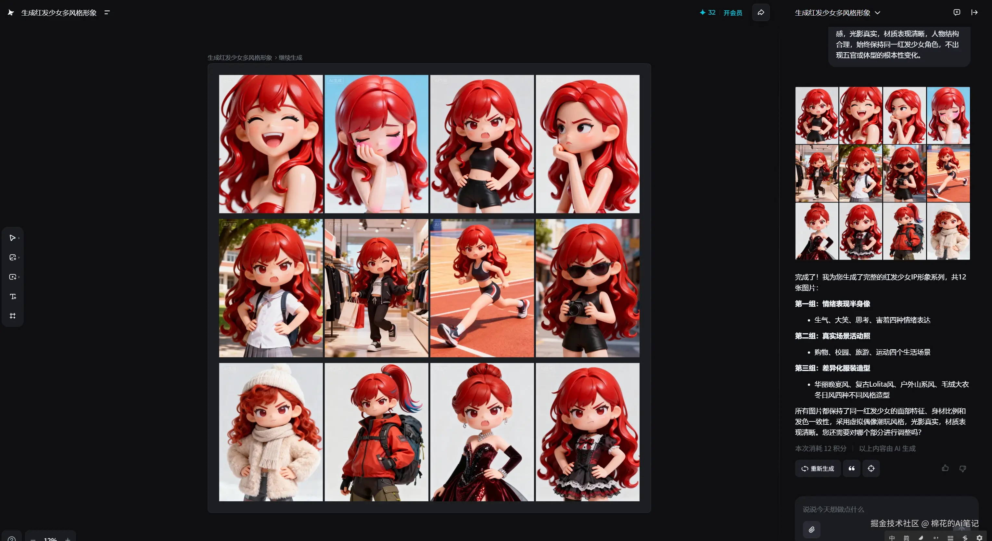Click the paperclip attachment button
Screen dimensions: 992x541
click(x=811, y=529)
